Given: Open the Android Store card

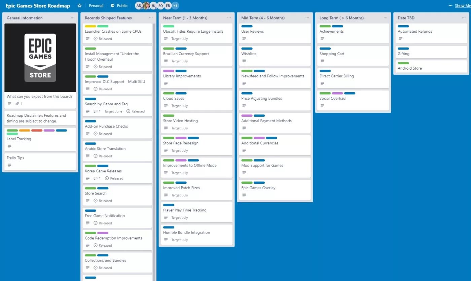Looking at the screenshot, I should click(431, 66).
